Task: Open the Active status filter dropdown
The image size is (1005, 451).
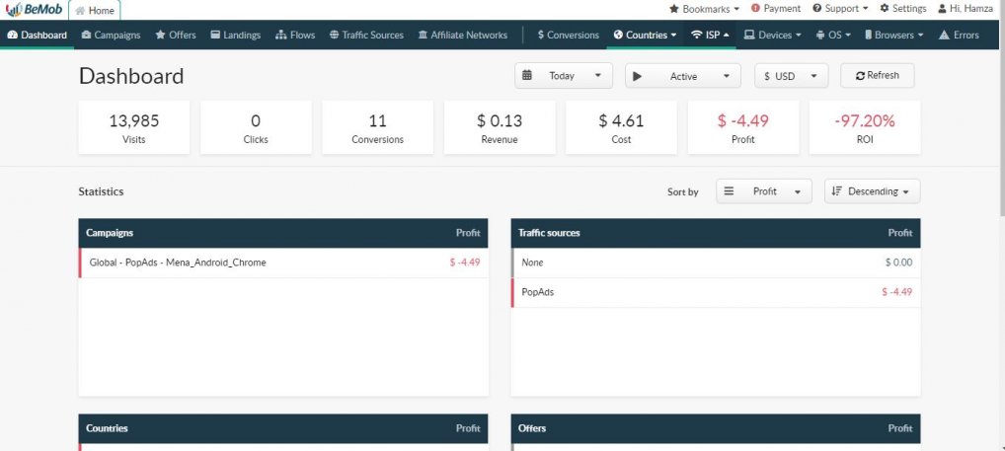Action: pyautogui.click(x=682, y=76)
